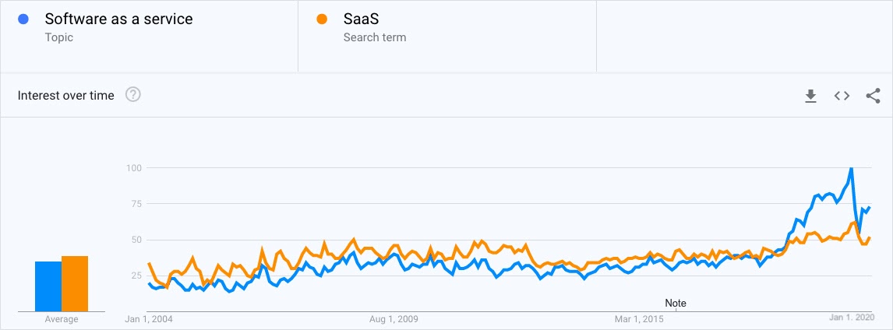Click the blue average bar
This screenshot has width=893, height=330.
pyautogui.click(x=48, y=285)
